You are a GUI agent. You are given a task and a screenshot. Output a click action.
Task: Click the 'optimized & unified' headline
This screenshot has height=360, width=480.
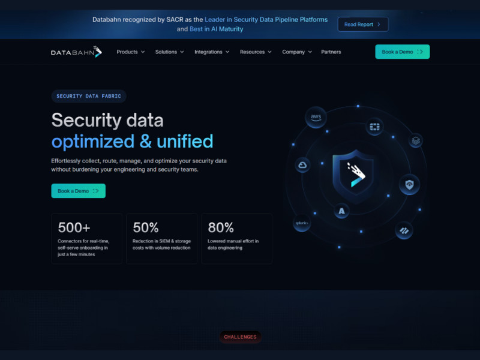[x=132, y=142]
